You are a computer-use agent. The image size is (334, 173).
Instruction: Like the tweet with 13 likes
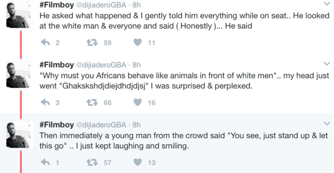tap(138, 163)
